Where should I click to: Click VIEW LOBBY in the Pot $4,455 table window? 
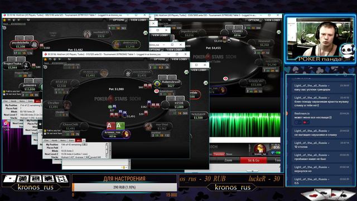[x=273, y=20]
